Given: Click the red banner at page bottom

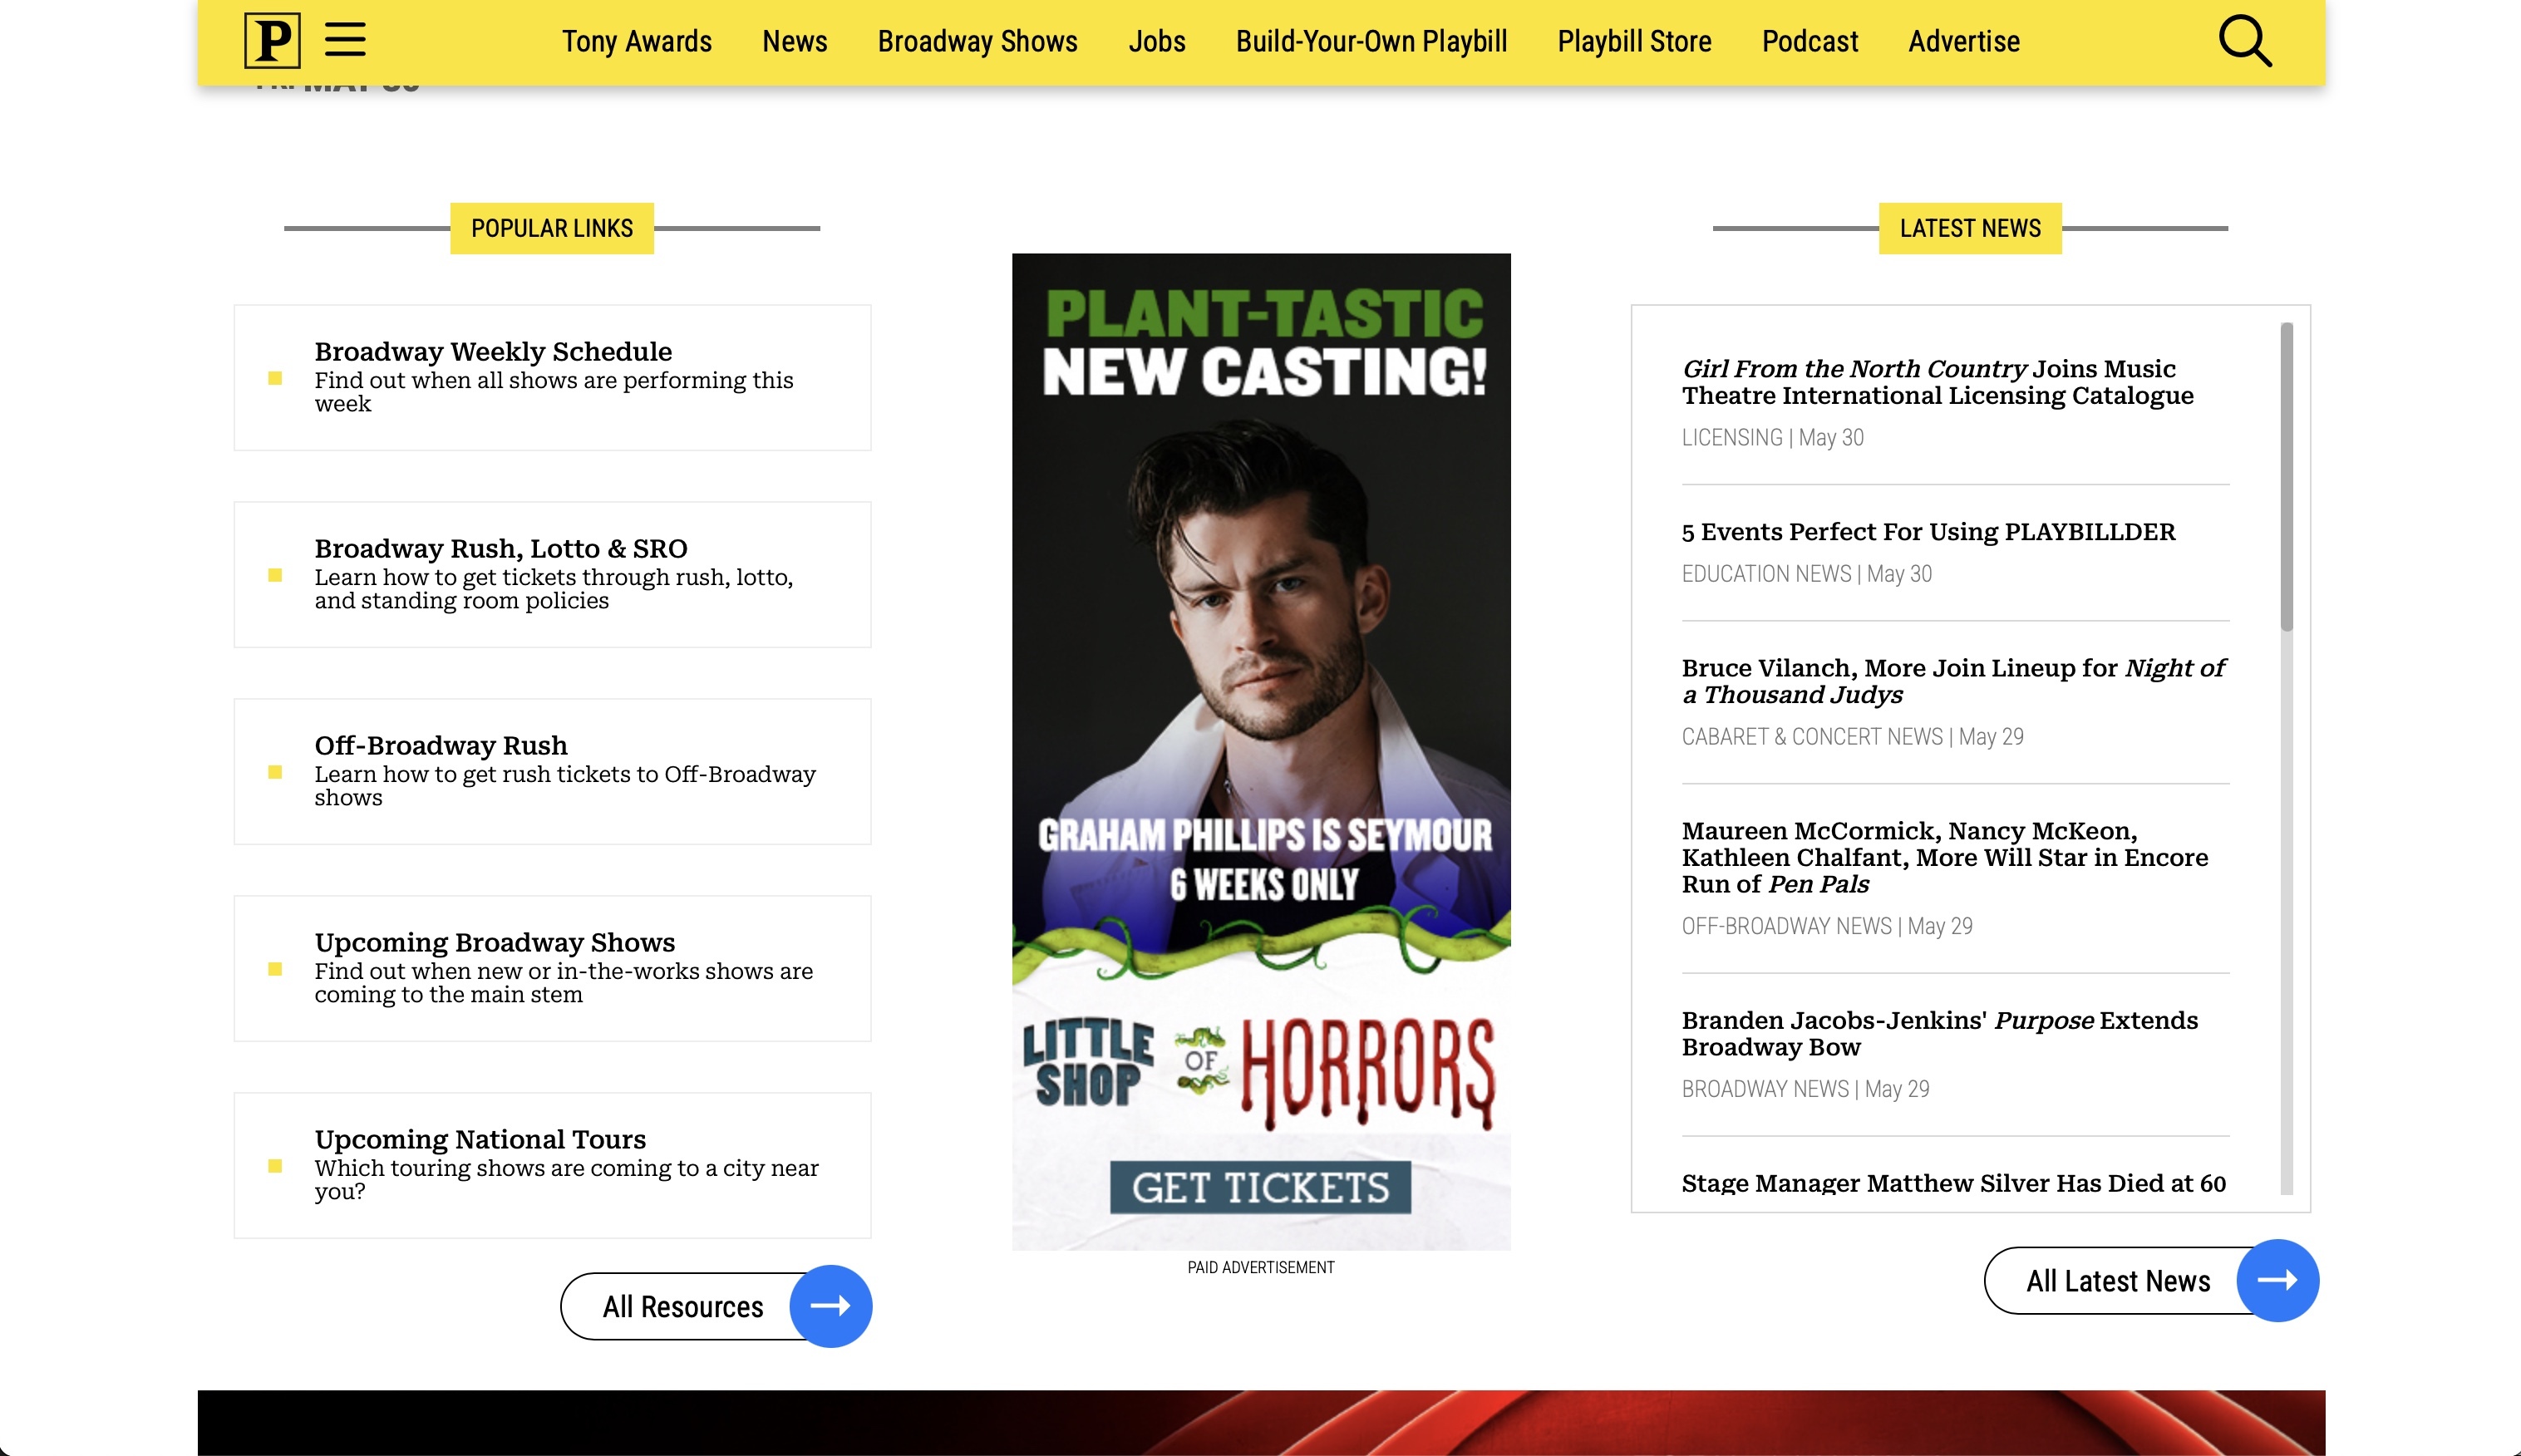Looking at the screenshot, I should point(1261,1422).
